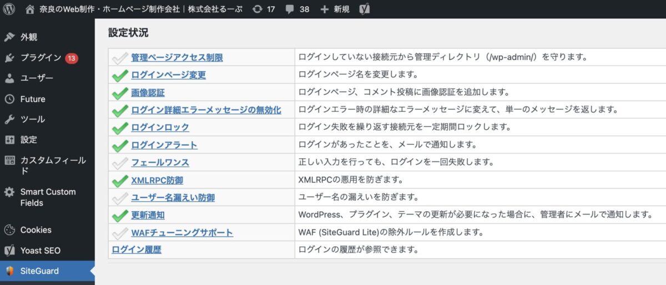
Task: Open the フェールワンス link
Action: click(x=160, y=163)
